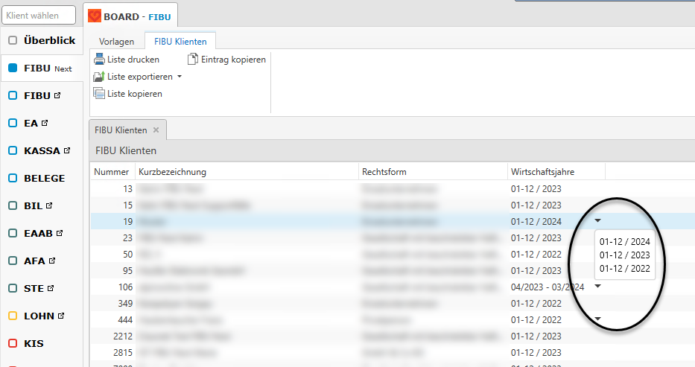Viewport: 695px width, 367px height.
Task: Toggle the square box next to Überblick
Action: (13, 40)
